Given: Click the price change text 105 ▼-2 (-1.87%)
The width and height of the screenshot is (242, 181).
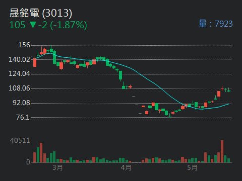Looking at the screenshot, I should point(48,25).
